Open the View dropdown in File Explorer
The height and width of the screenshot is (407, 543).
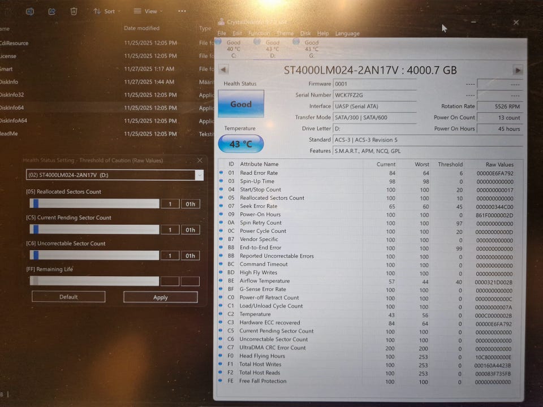click(148, 11)
